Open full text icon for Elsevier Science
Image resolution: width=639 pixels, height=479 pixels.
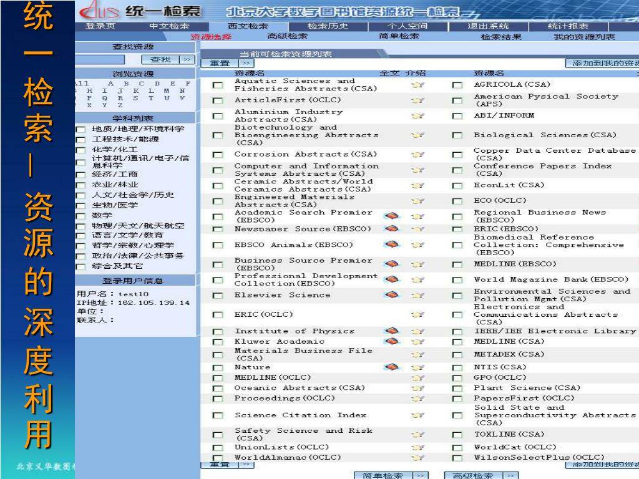tap(391, 294)
